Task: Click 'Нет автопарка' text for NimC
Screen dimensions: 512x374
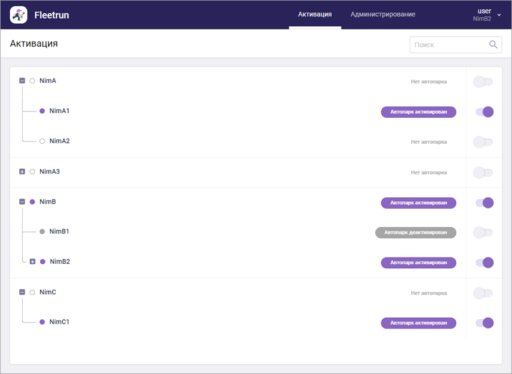Action: pos(429,293)
